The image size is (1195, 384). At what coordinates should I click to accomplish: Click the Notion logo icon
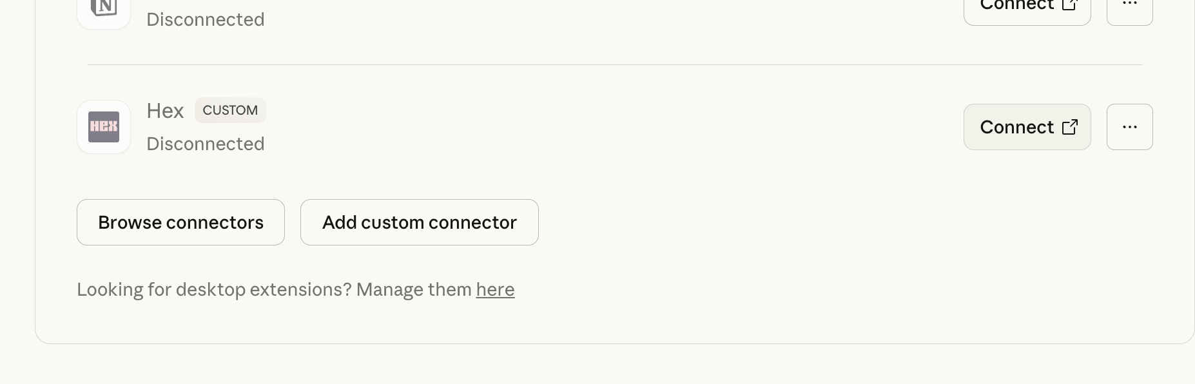point(104,8)
